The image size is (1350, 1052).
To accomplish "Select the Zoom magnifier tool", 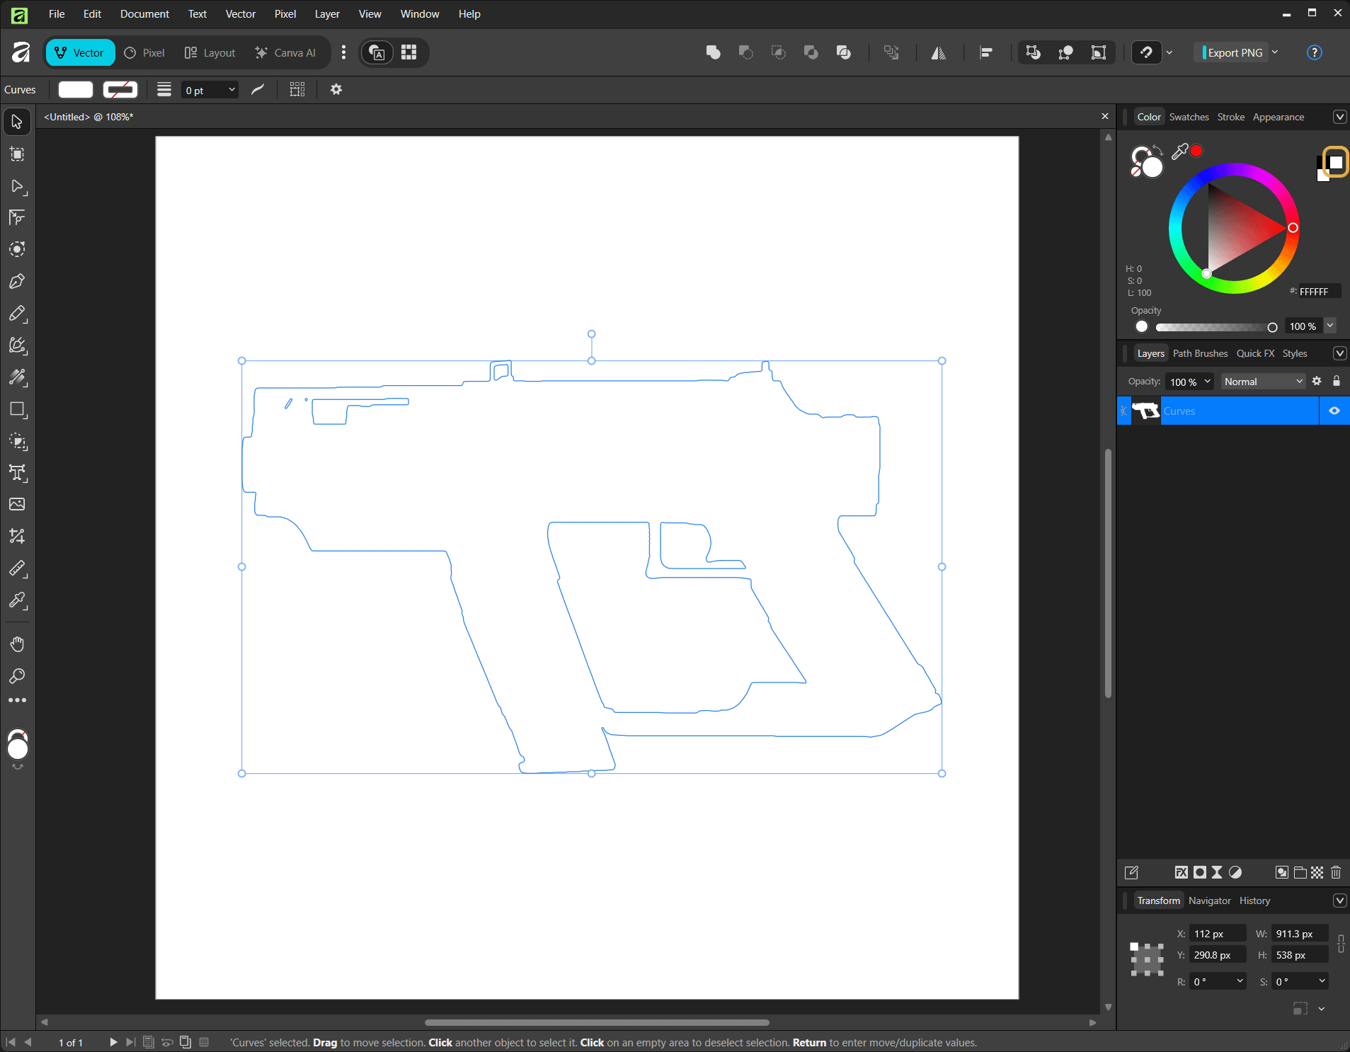I will (17, 676).
